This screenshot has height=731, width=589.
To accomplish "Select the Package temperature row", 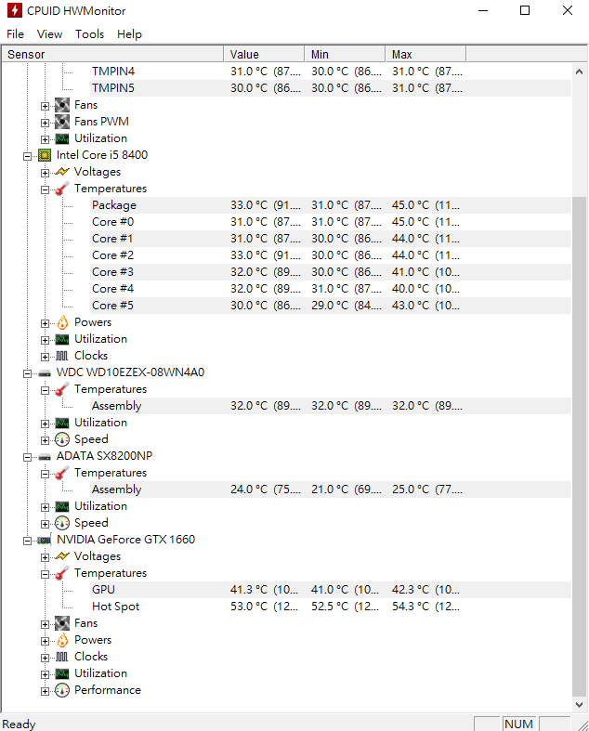I will click(331, 205).
